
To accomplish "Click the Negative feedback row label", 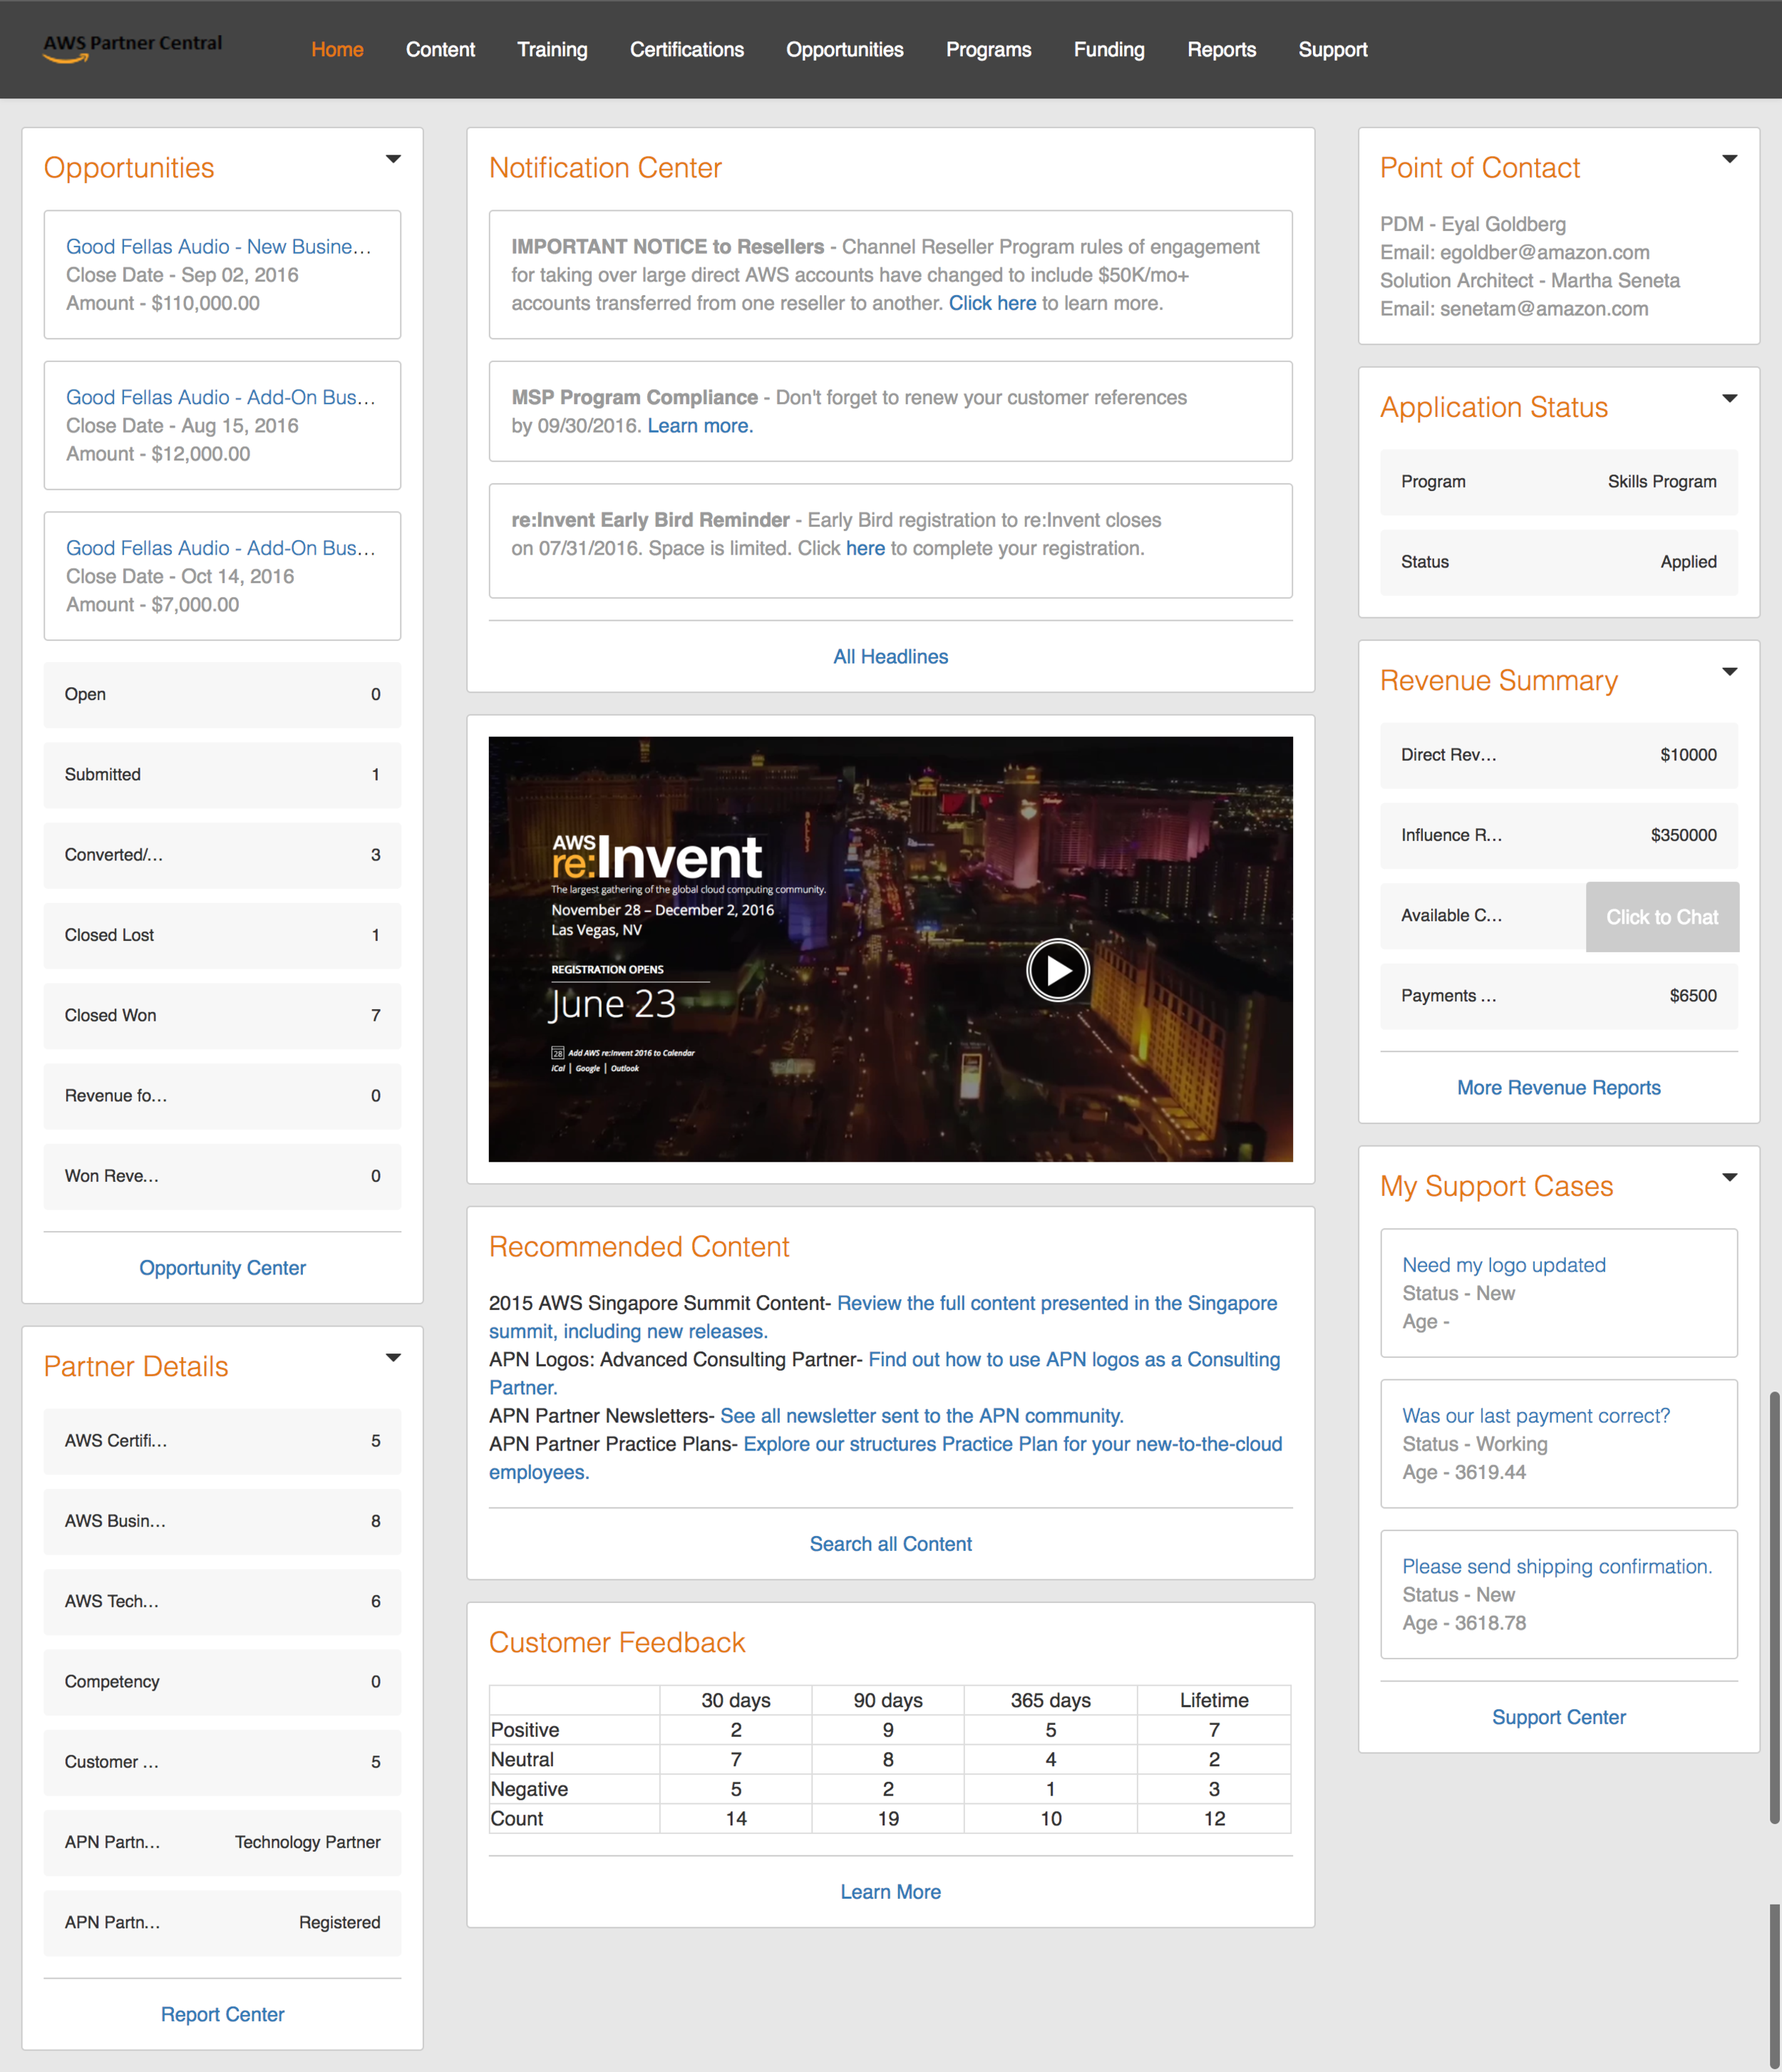I will tap(529, 1789).
